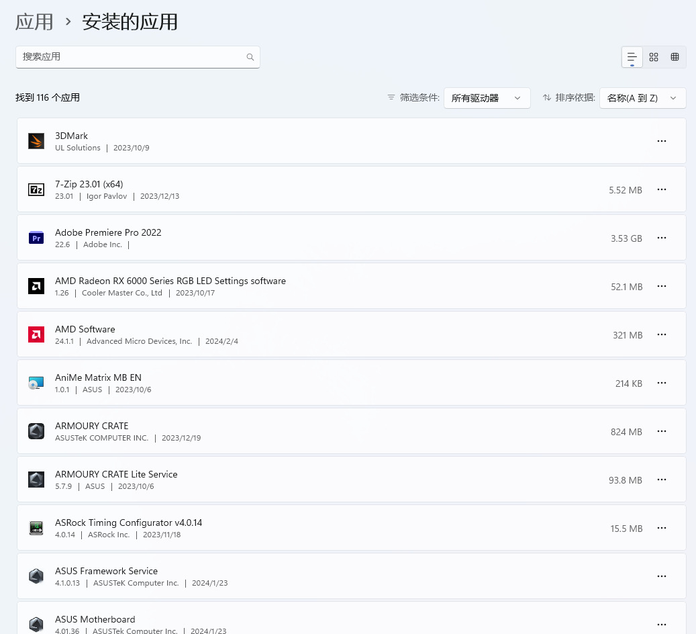Open more options for 7-Zip 23.01

pyautogui.click(x=662, y=189)
